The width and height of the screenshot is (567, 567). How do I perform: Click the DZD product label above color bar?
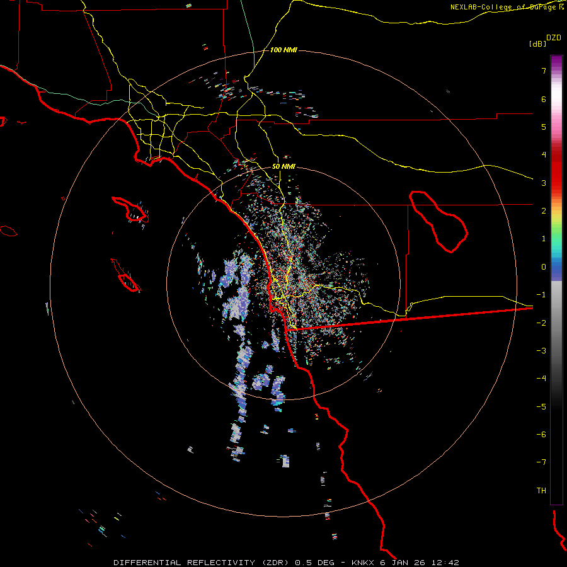tap(554, 38)
